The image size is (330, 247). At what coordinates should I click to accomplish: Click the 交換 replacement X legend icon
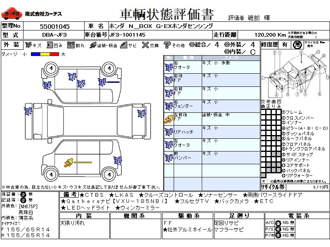point(145,45)
